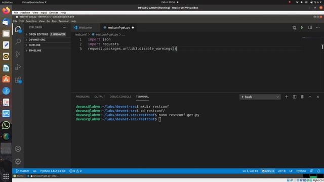Show Applications grid in dock
The height and width of the screenshot is (182, 324).
coord(6,176)
